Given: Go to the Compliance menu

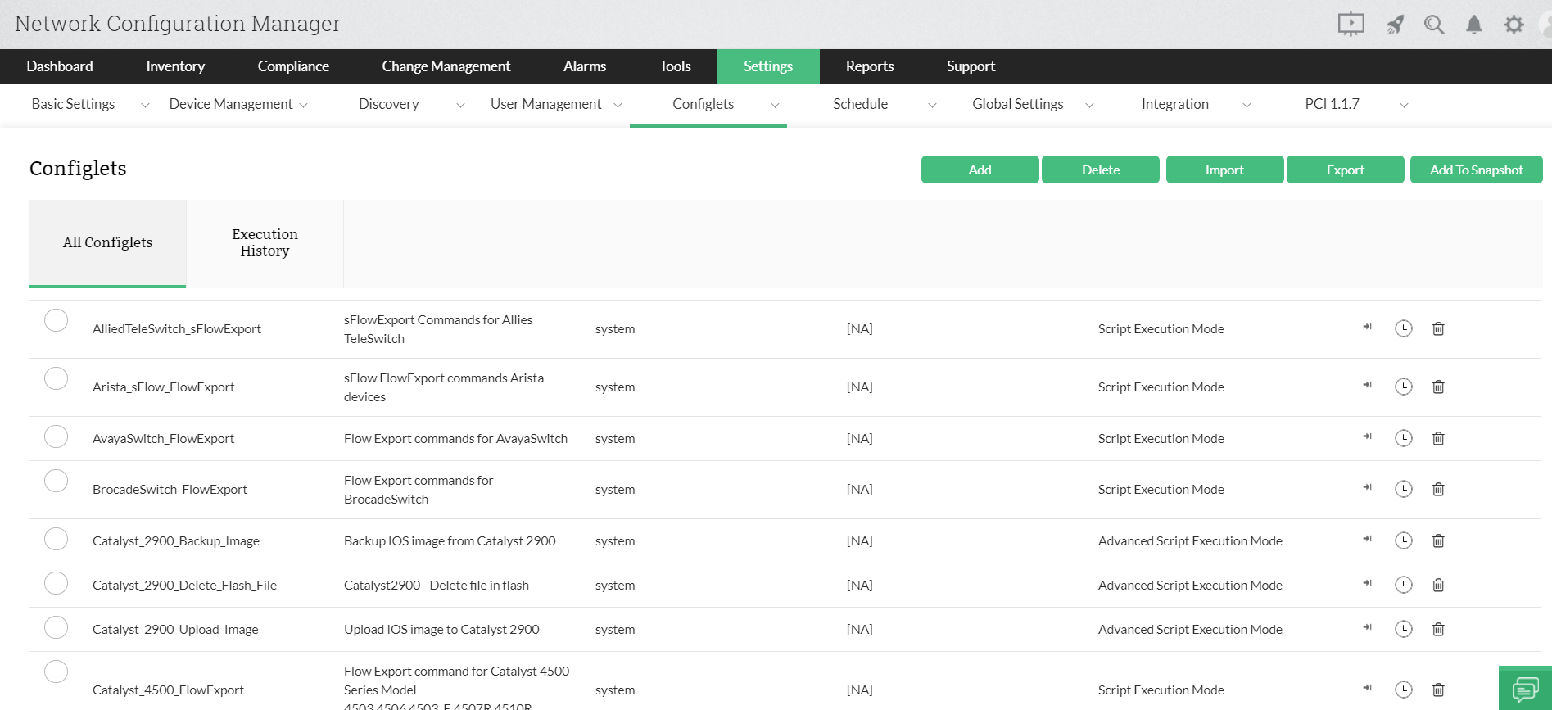Looking at the screenshot, I should click(293, 66).
